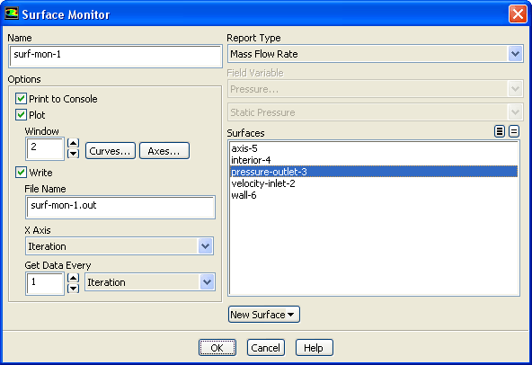Open the New Surface menu
The width and height of the screenshot is (532, 365).
(264, 315)
